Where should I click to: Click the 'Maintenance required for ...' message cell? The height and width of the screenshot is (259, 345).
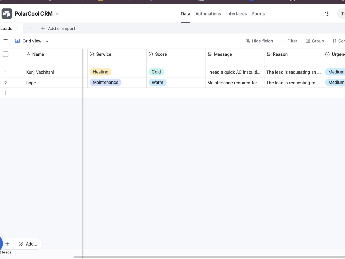click(x=235, y=83)
